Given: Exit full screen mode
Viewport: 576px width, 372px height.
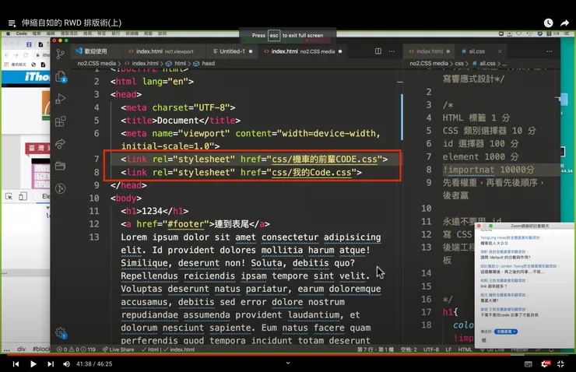Looking at the screenshot, I should pyautogui.click(x=560, y=364).
